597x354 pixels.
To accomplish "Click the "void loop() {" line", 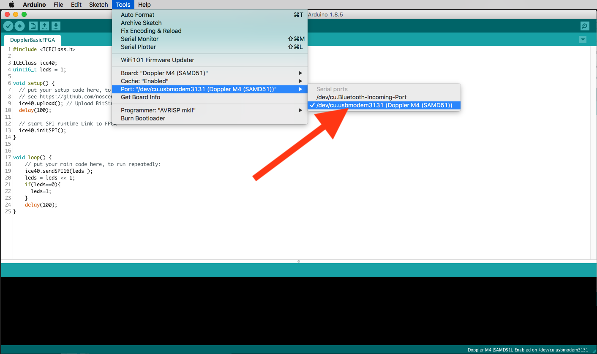I will pyautogui.click(x=32, y=158).
